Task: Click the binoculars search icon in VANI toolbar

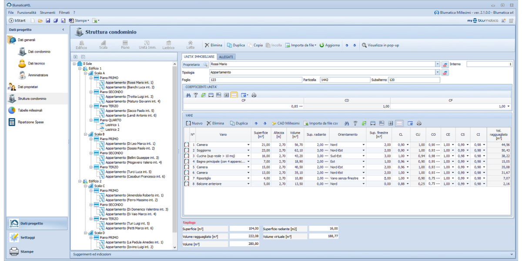Action: click(347, 123)
